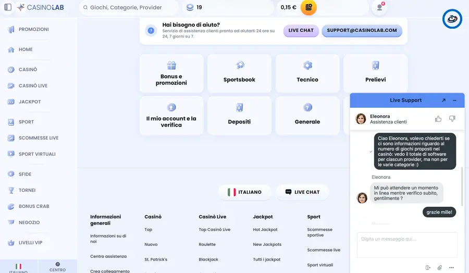This screenshot has height=273, width=469.
Task: Pop out the Live Support window
Action: [443, 101]
